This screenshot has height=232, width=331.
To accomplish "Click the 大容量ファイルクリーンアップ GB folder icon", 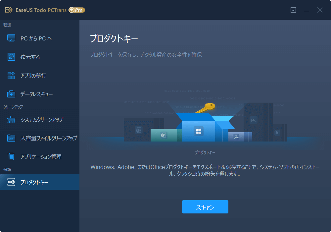I will [x=11, y=138].
